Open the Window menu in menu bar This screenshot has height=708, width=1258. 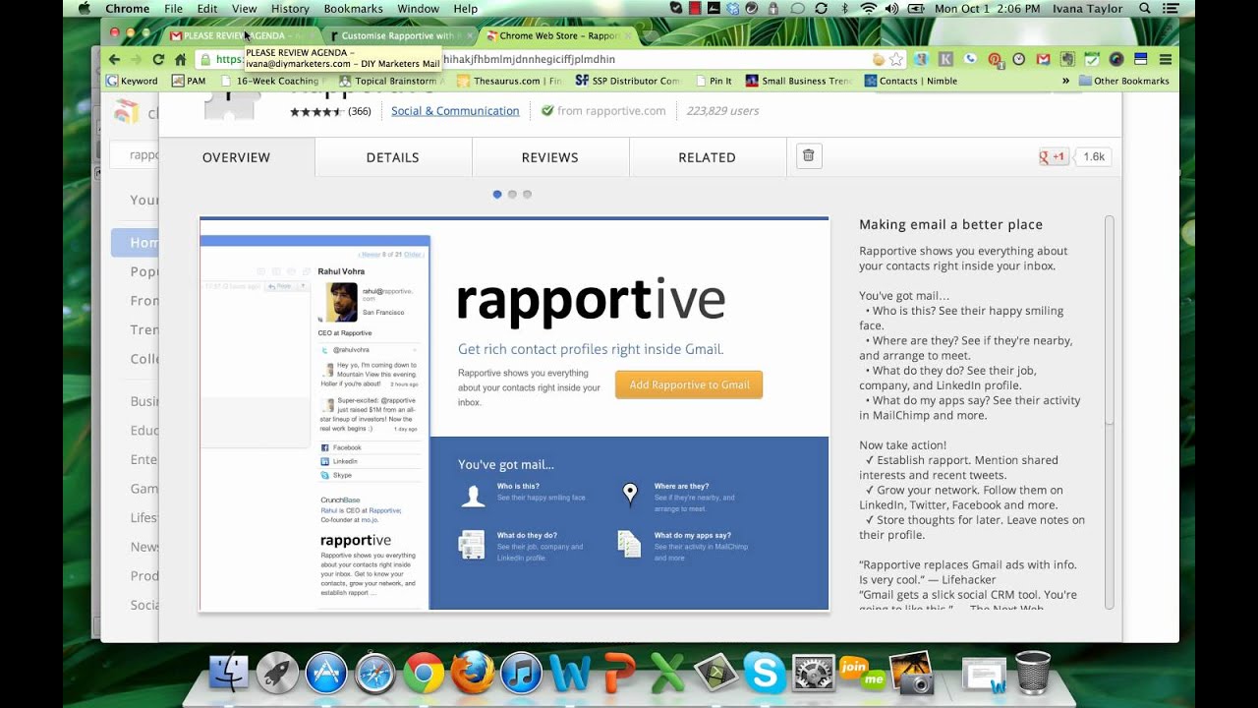(419, 9)
